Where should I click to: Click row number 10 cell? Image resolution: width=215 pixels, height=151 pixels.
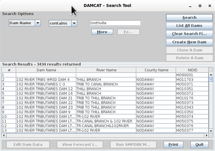pos(9,117)
